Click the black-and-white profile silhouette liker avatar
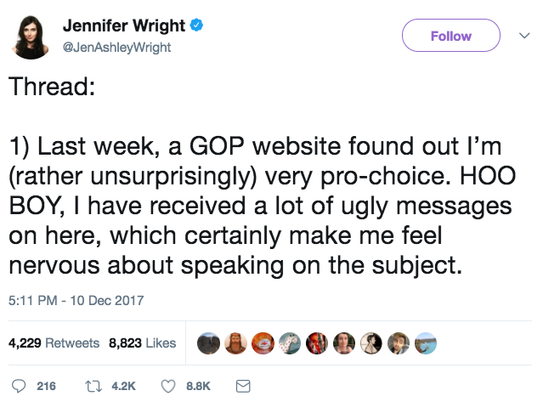 click(x=370, y=343)
